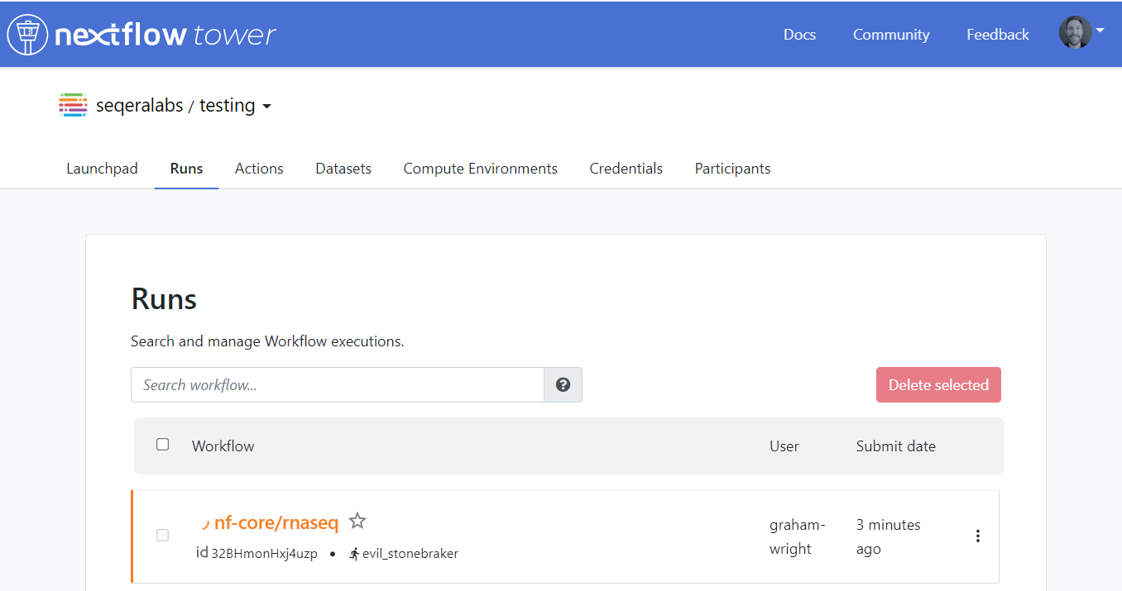Check the nf-core/rnaseq run checkbox
The height and width of the screenshot is (591, 1122).
162,536
